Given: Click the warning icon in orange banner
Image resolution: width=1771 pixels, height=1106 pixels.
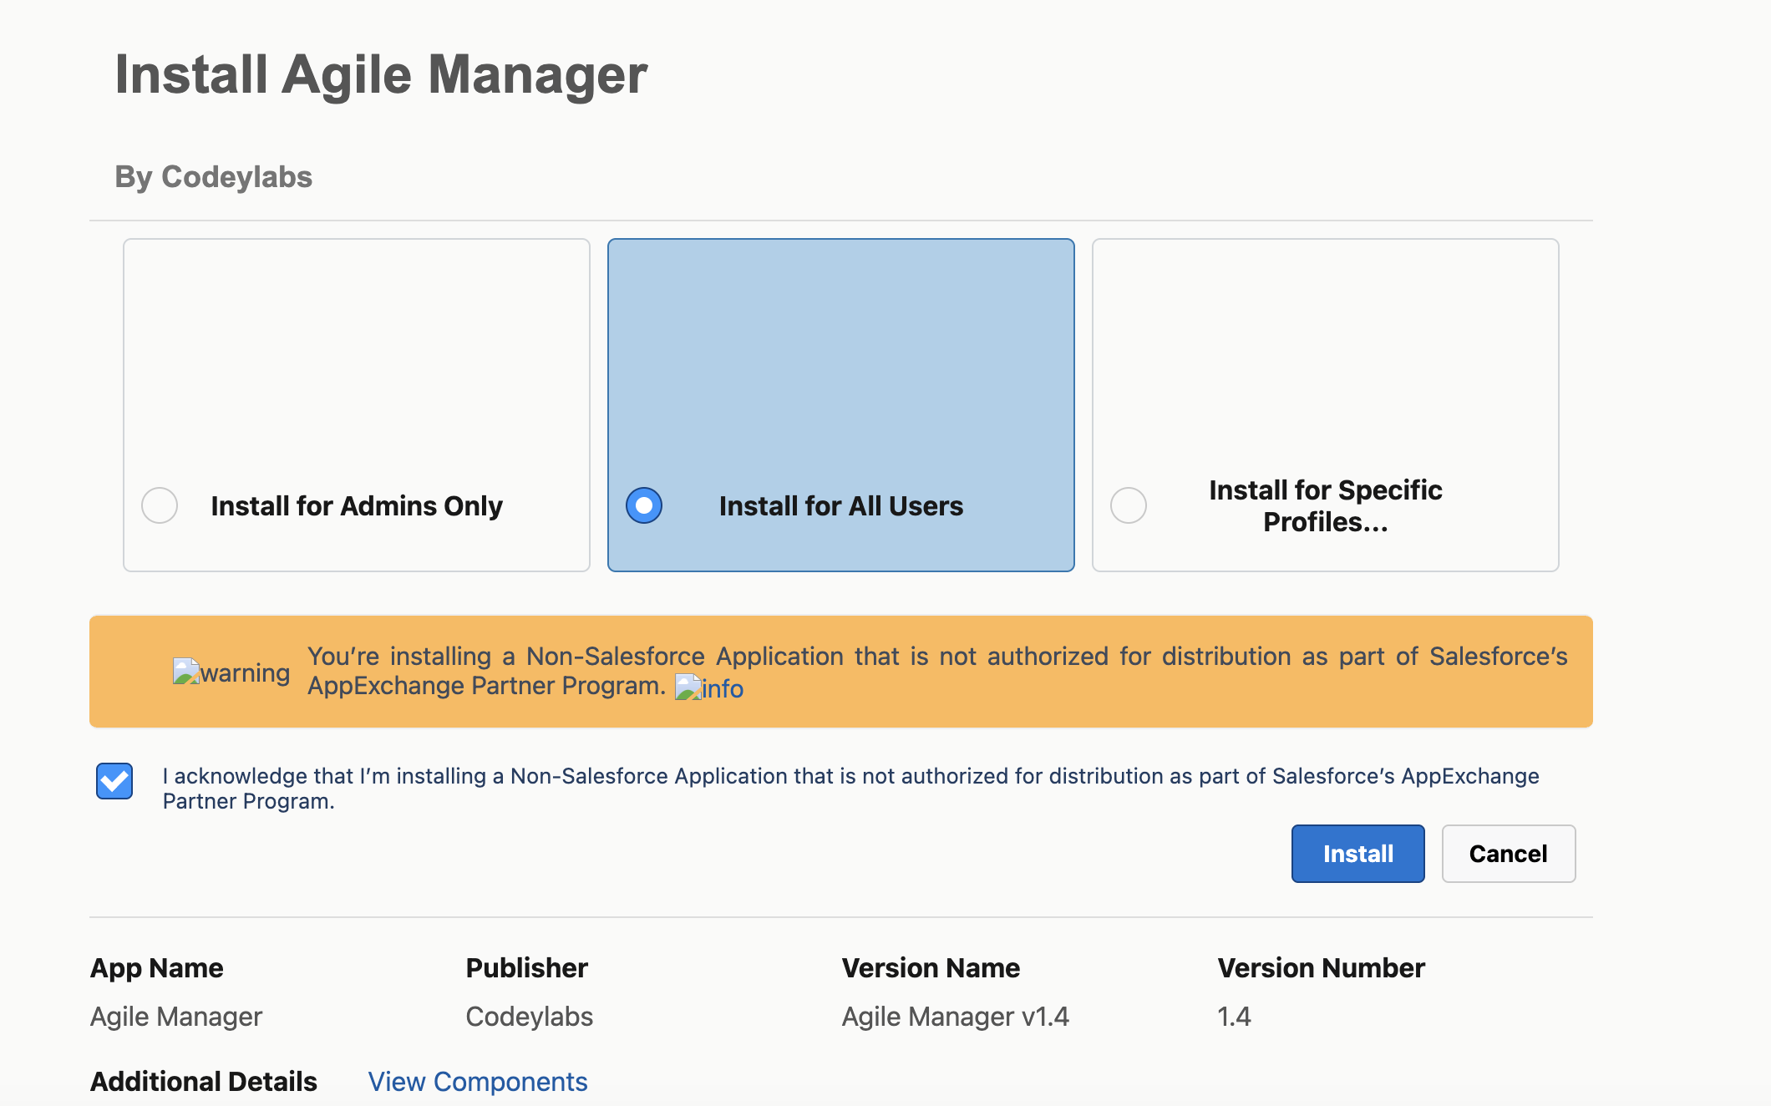Looking at the screenshot, I should [x=231, y=672].
